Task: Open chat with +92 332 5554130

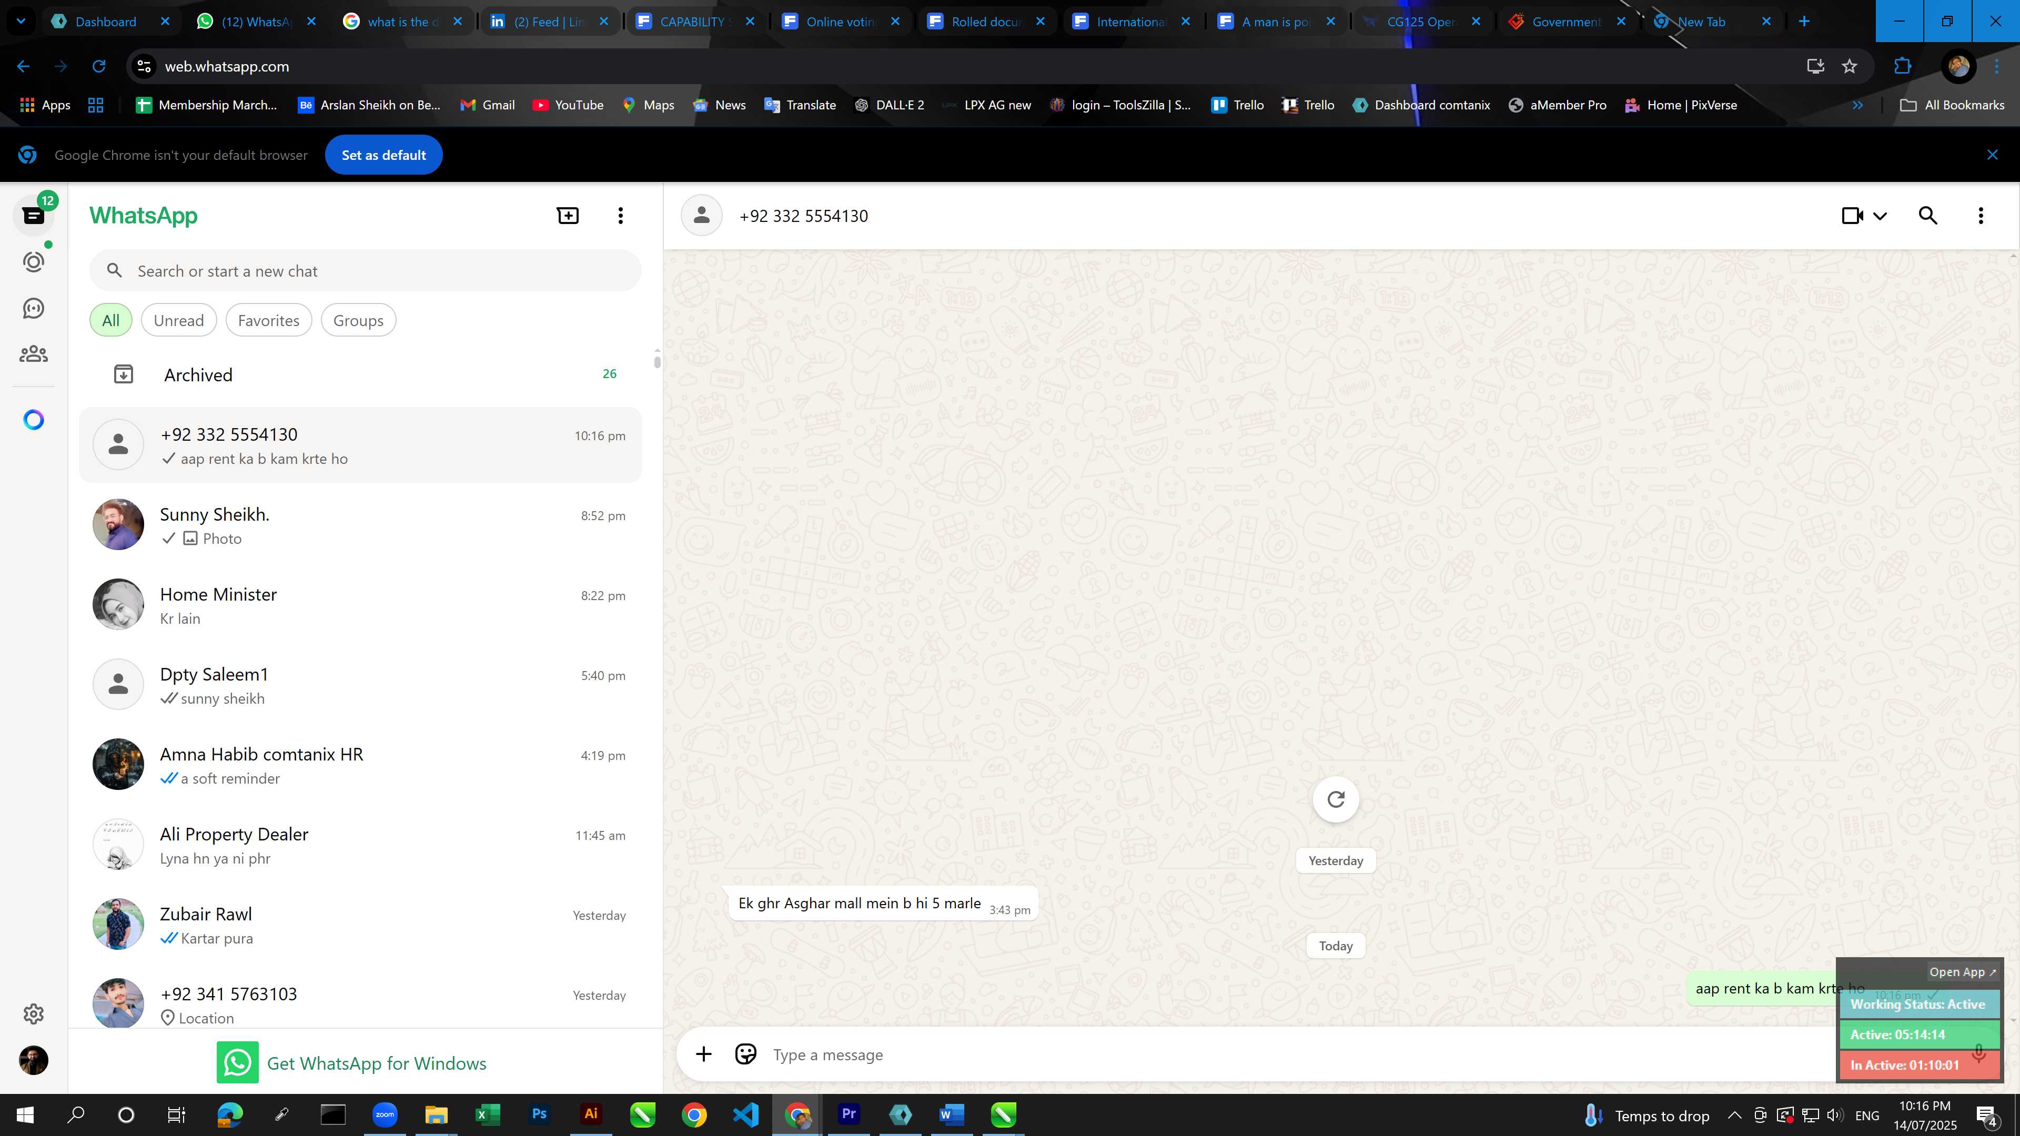Action: coord(361,445)
